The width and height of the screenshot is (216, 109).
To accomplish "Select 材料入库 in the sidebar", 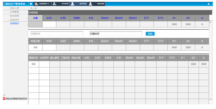I will click(15, 8).
